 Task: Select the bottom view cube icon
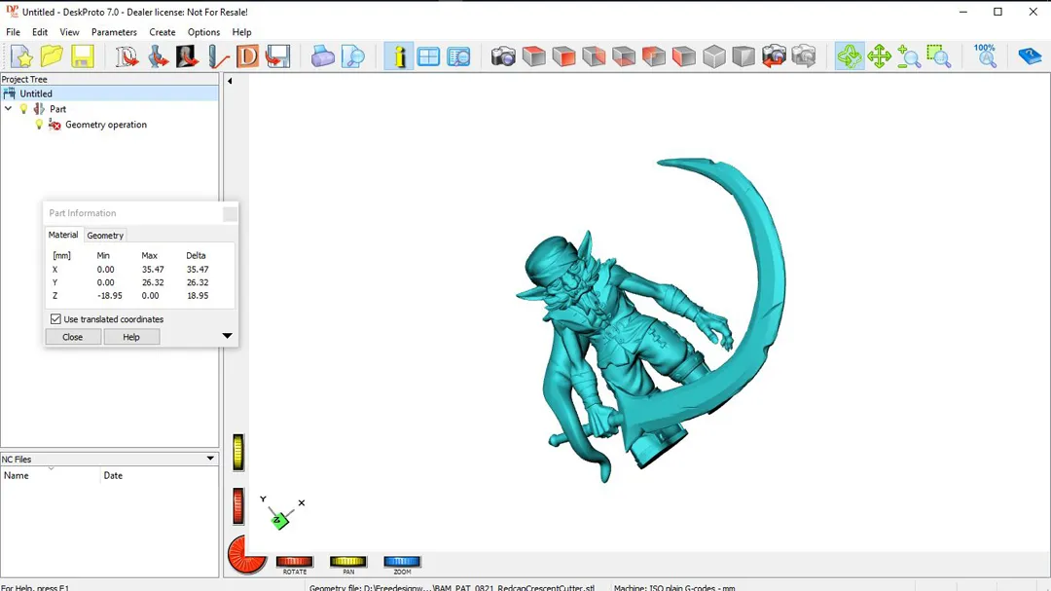click(x=624, y=56)
